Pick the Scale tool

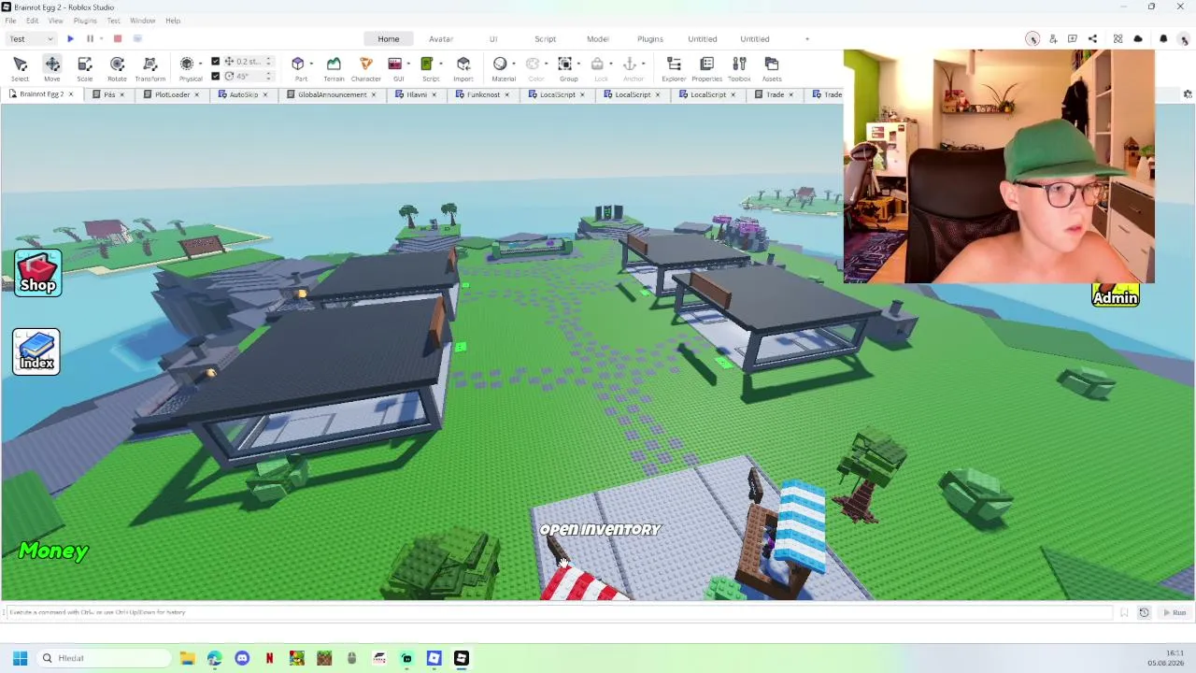point(85,68)
